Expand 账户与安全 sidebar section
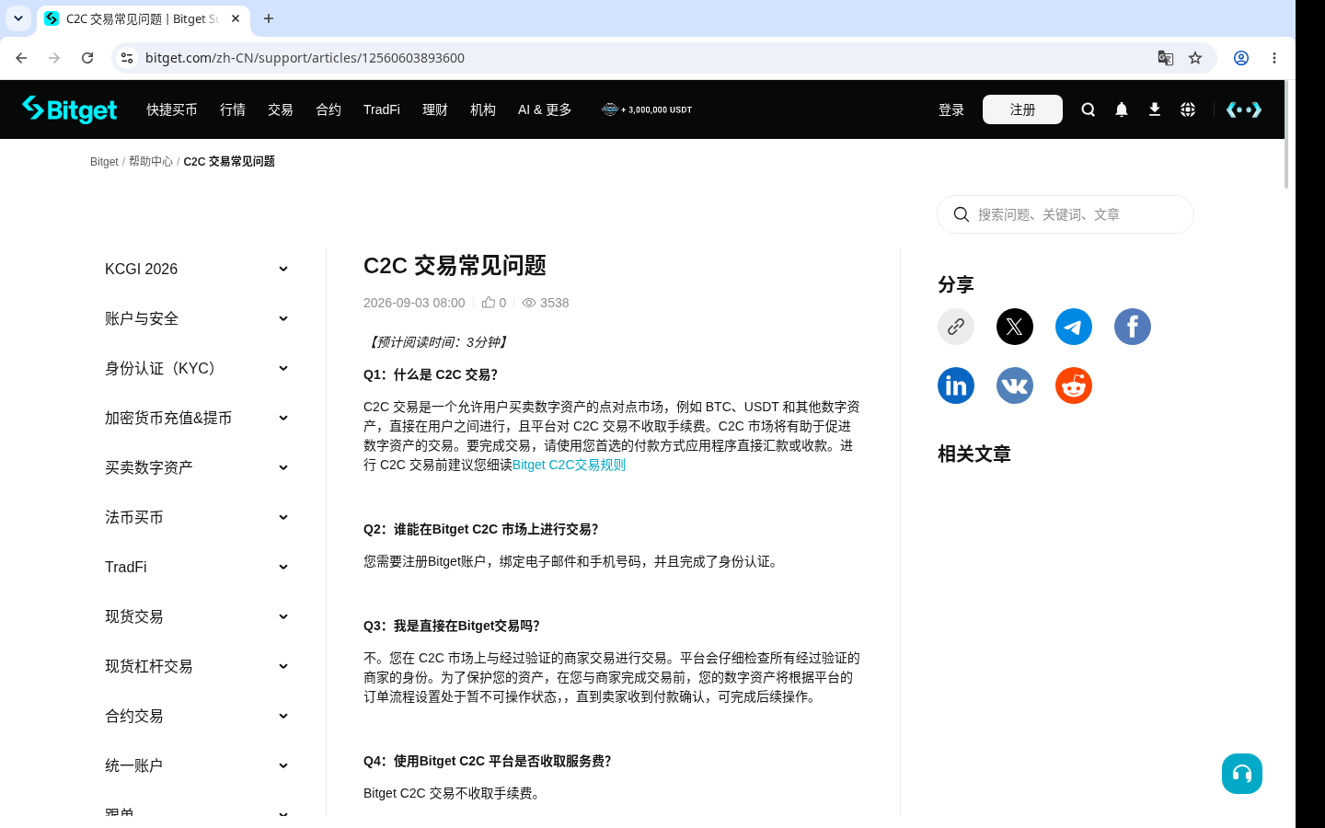The width and height of the screenshot is (1325, 828). (x=197, y=318)
